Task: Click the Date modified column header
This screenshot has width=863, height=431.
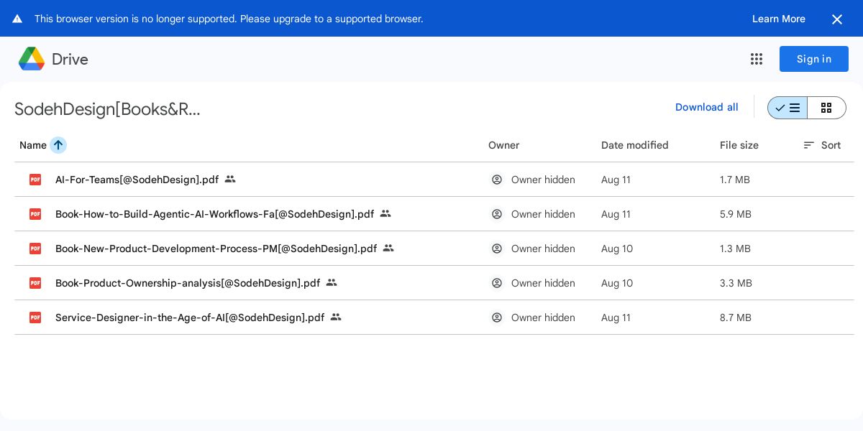Action: (x=635, y=145)
